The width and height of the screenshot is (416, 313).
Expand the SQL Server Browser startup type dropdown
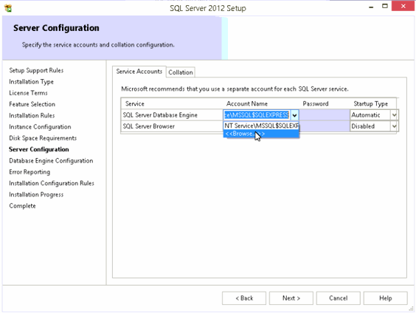coord(395,126)
